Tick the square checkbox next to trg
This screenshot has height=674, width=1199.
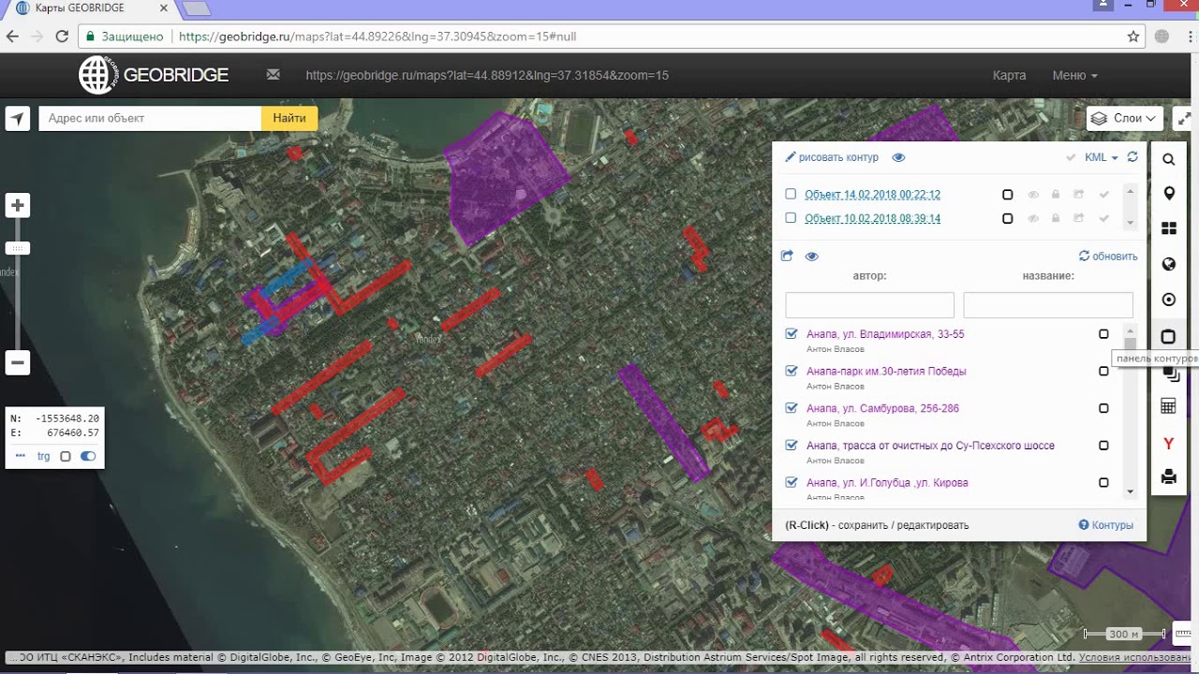click(x=66, y=457)
